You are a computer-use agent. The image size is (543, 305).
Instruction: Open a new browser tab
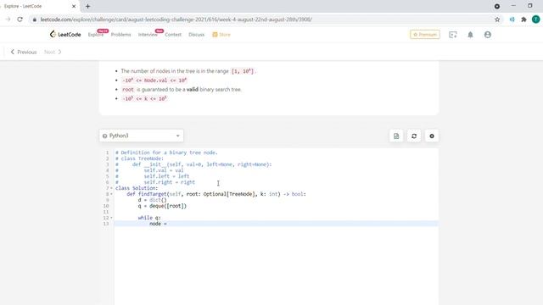87,6
